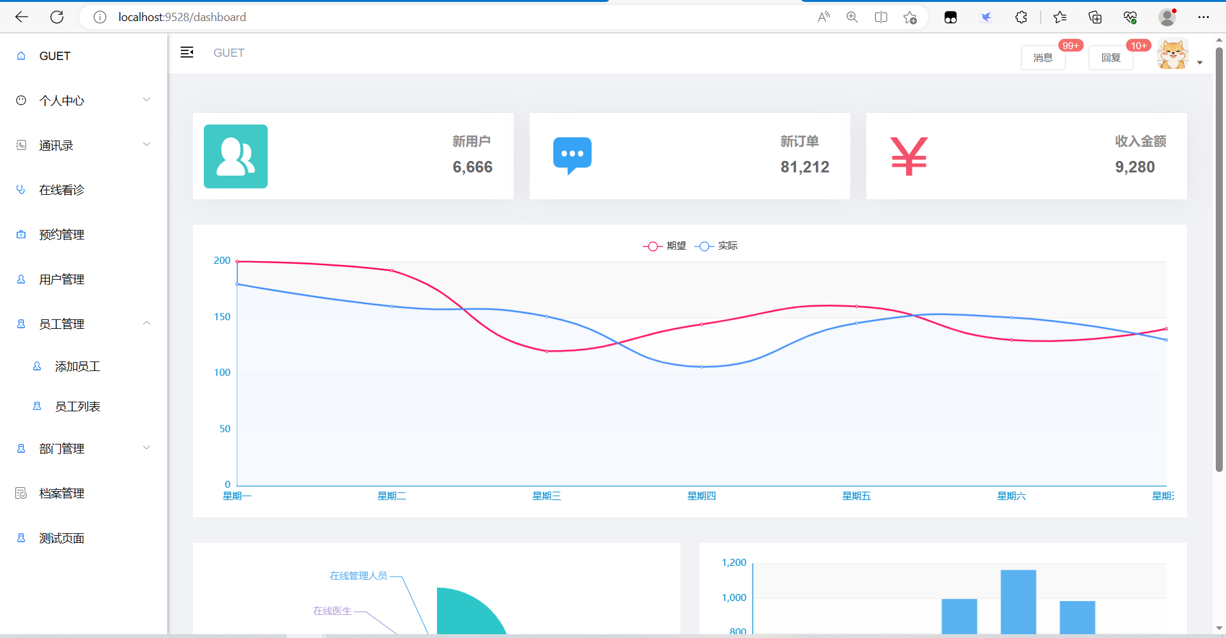Go to 用户管理 page
1226x638 pixels.
click(84, 279)
